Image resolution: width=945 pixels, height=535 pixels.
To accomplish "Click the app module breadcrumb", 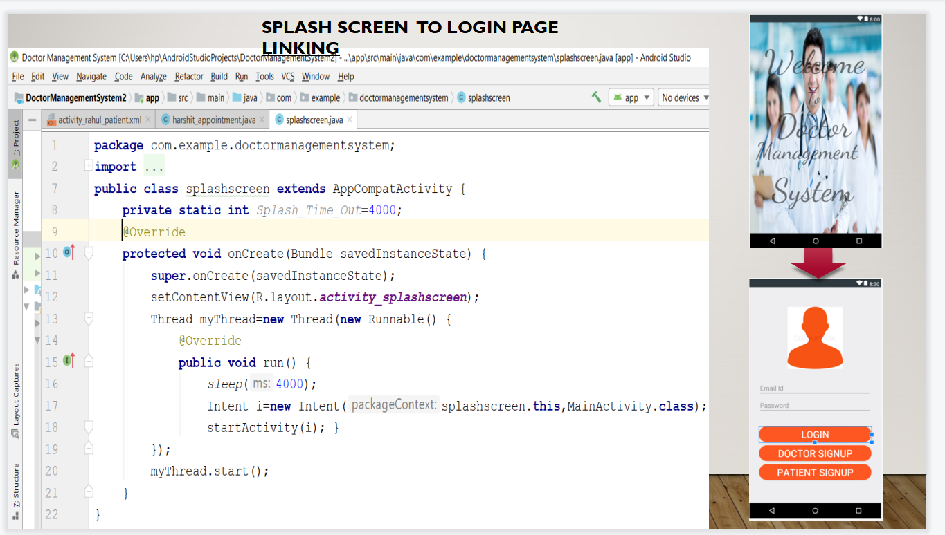I will pyautogui.click(x=147, y=98).
